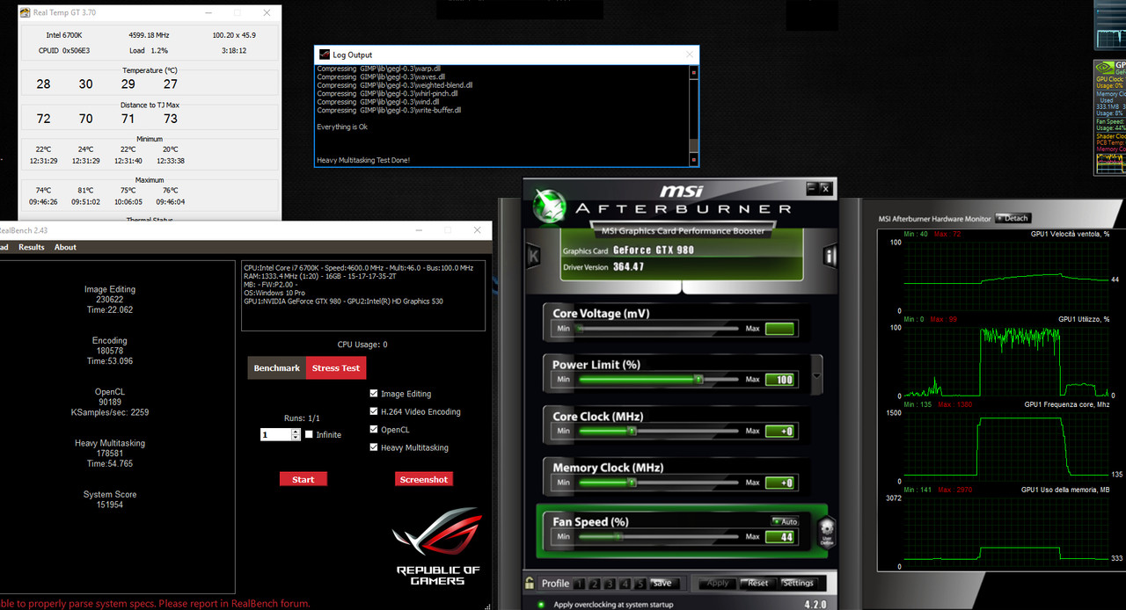
Task: Click the Real Temp GT title bar icon
Action: (26, 13)
